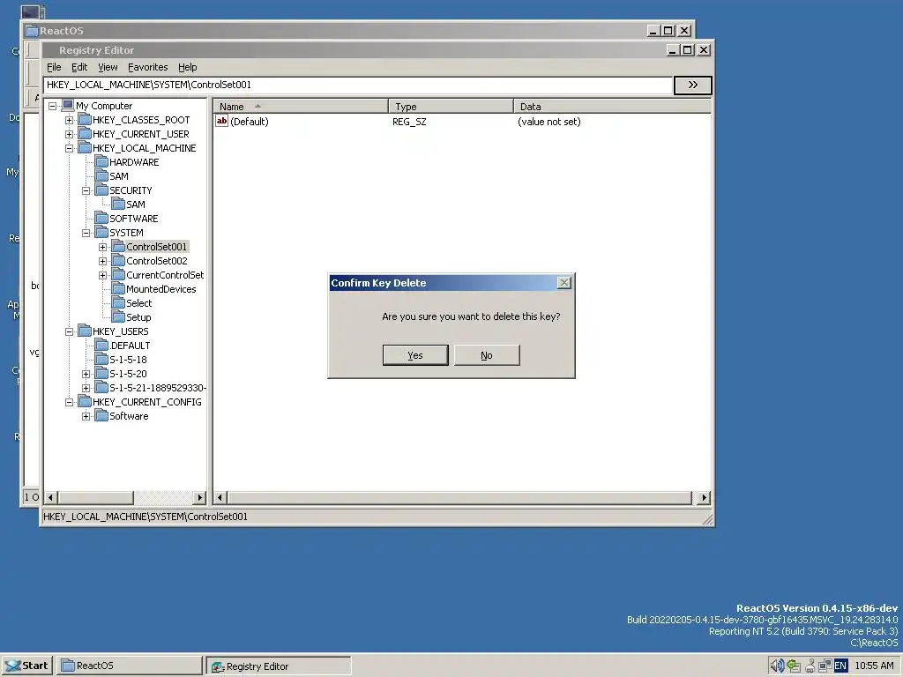Click the (value not set) data cell
Image resolution: width=903 pixels, height=677 pixels.
pos(549,122)
